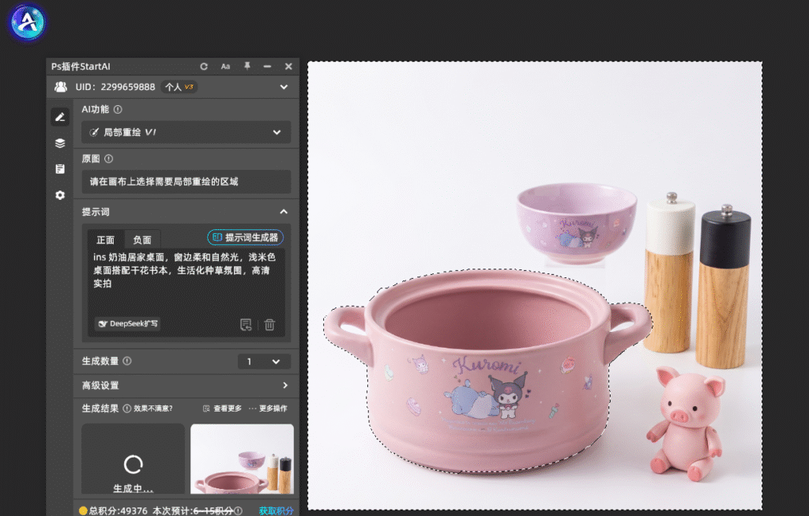
Task: Show info tooltip next to 原图
Action: [x=108, y=159]
